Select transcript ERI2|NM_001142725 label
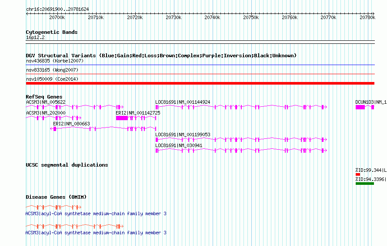This screenshot has width=387, height=246. (x=138, y=113)
